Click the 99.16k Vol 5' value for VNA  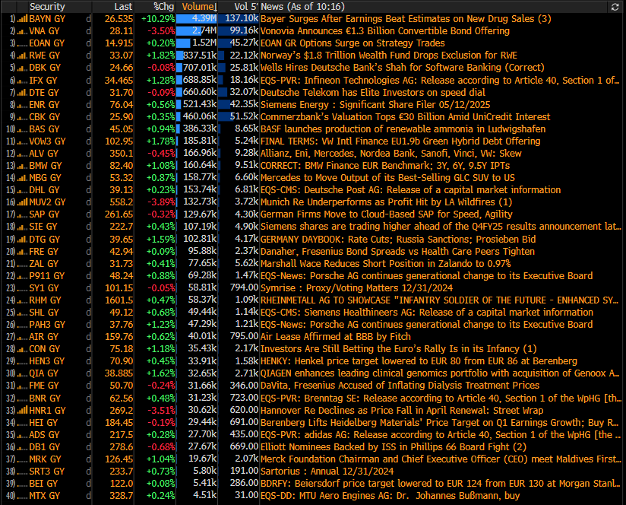tap(245, 31)
